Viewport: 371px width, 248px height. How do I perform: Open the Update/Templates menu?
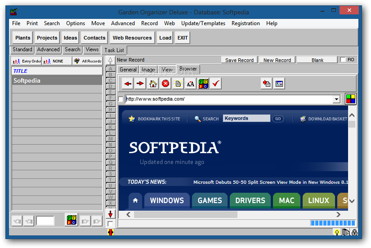(x=203, y=23)
